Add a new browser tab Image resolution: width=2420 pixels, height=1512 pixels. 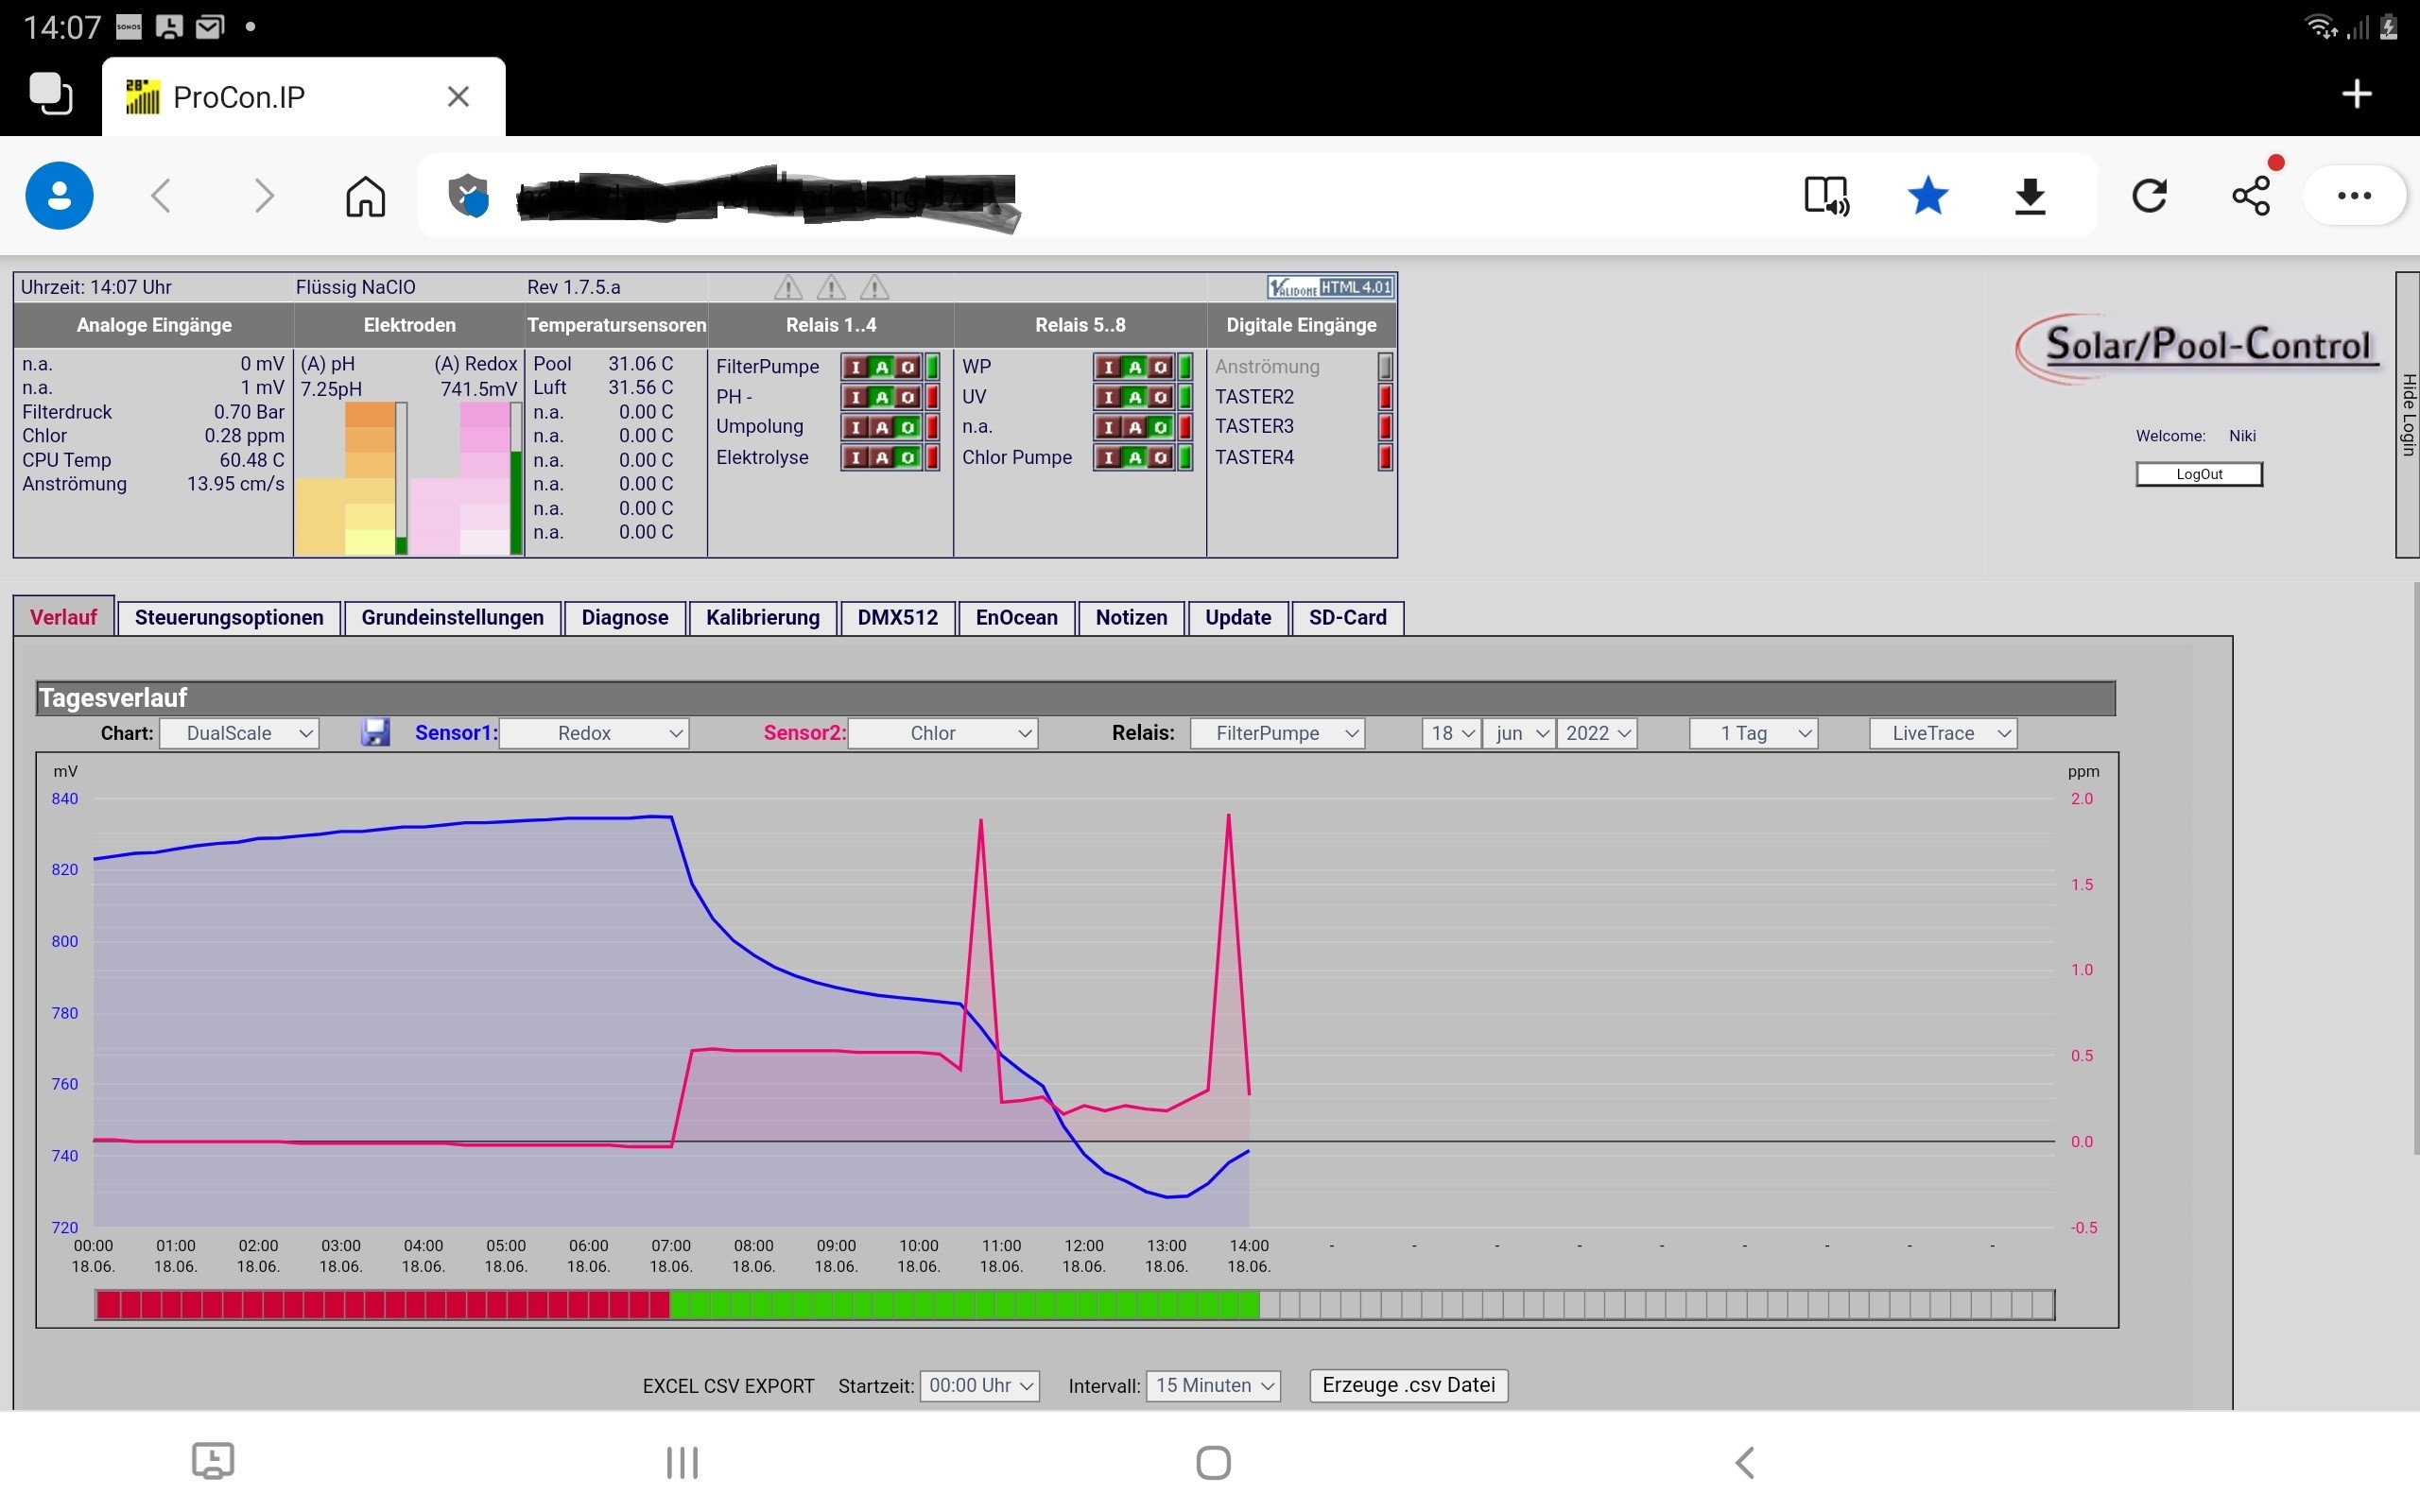[x=2357, y=94]
